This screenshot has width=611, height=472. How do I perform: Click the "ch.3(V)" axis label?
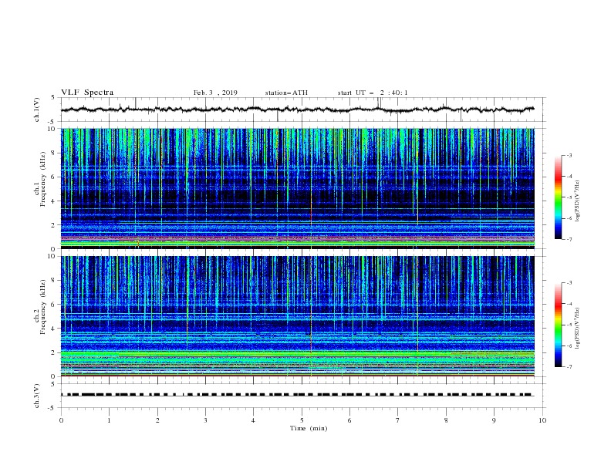point(37,396)
